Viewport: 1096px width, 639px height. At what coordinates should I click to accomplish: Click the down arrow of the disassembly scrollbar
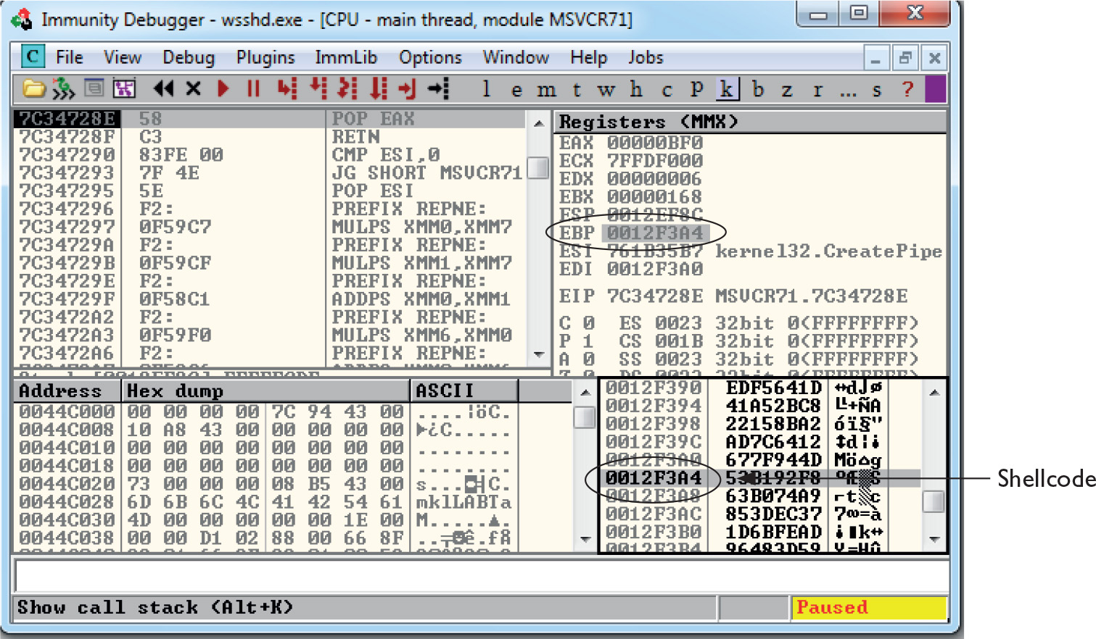(538, 355)
